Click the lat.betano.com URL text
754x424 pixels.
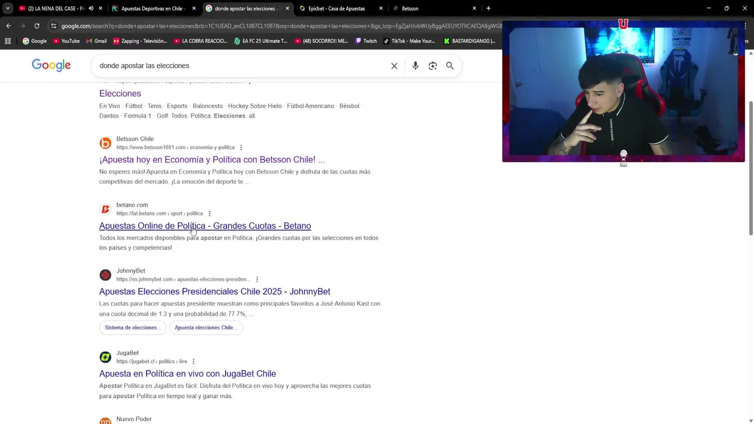point(159,213)
